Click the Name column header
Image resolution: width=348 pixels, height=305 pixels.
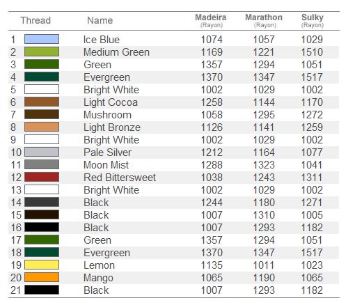click(100, 20)
